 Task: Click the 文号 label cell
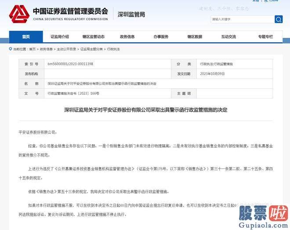click(32, 93)
